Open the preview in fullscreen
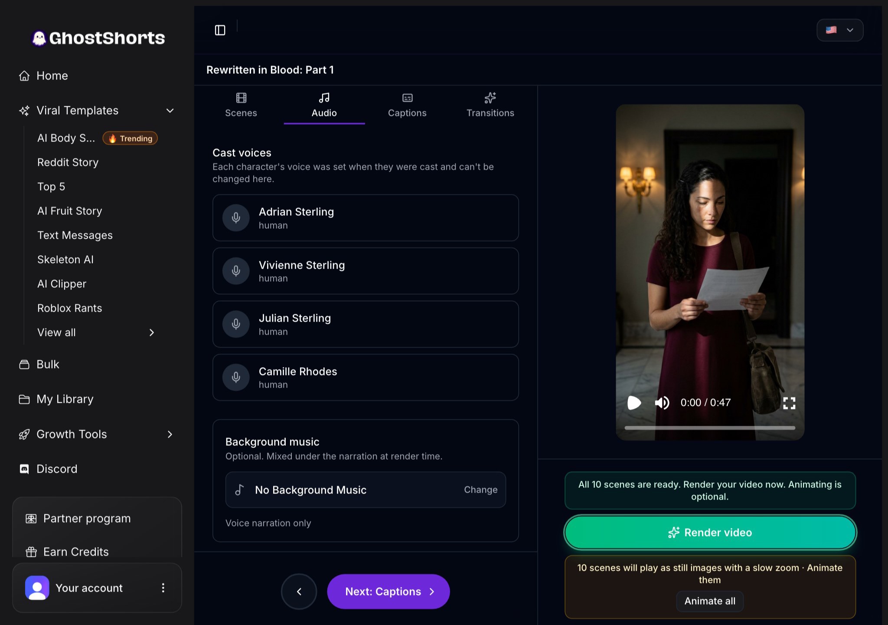Screen dimensions: 888x625 [789, 403]
